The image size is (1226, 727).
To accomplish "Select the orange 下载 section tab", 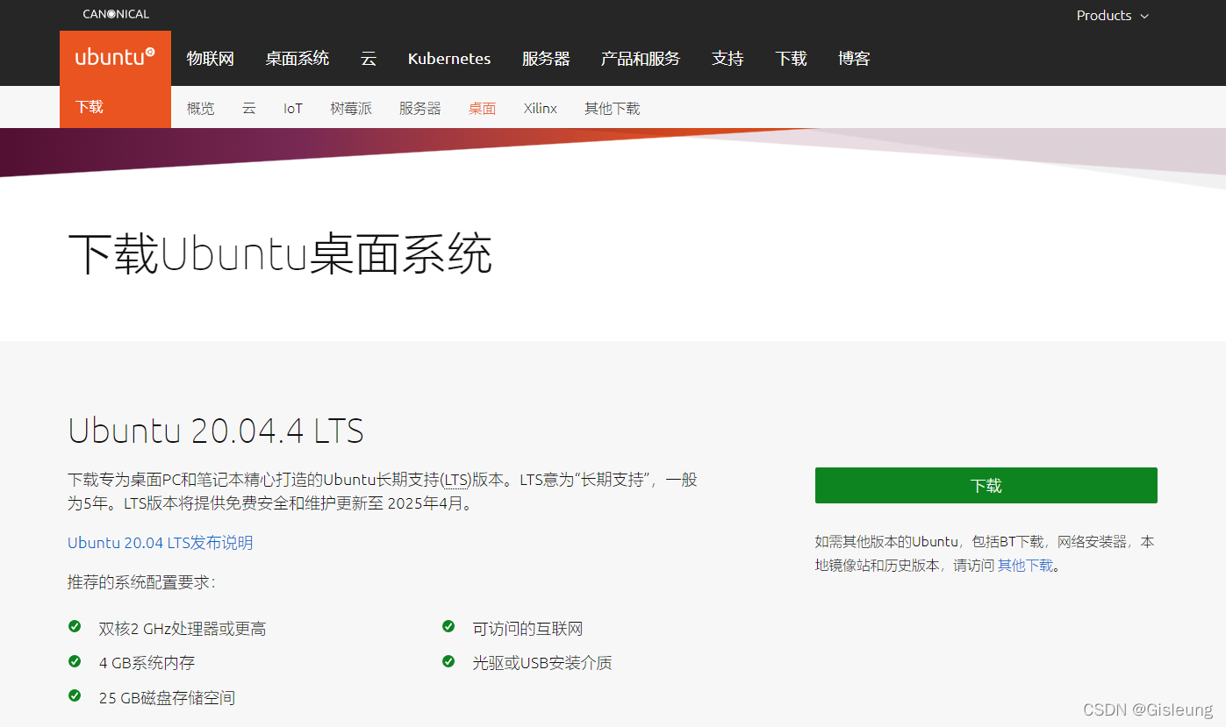I will point(115,107).
